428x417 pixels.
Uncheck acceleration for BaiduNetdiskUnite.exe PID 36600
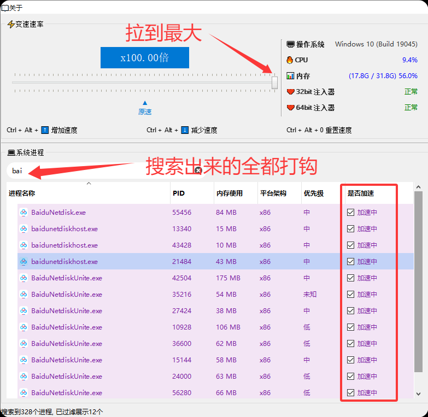pyautogui.click(x=350, y=343)
